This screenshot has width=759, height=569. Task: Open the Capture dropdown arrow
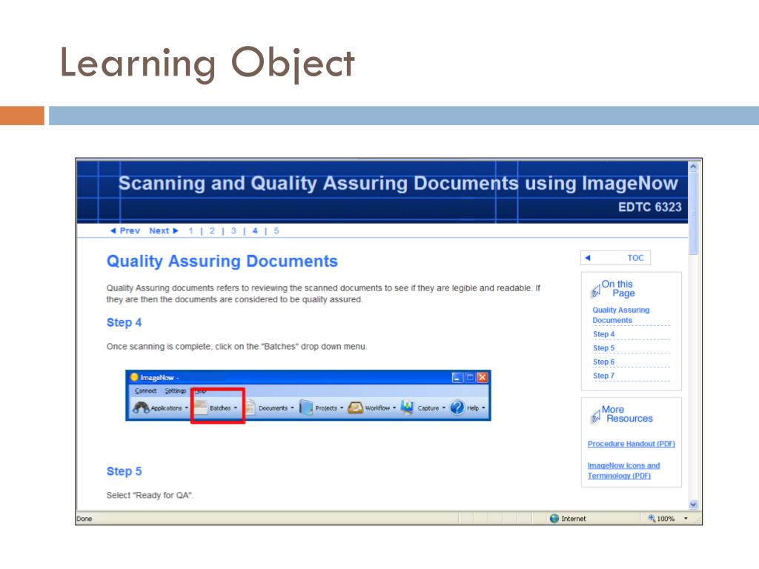coord(443,408)
